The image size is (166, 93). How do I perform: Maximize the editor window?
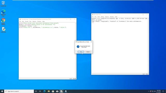(71, 19)
